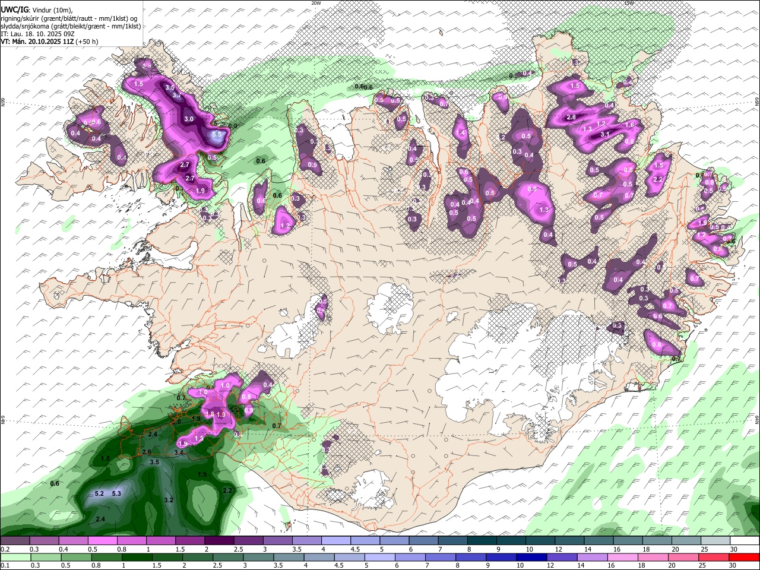The height and width of the screenshot is (570, 760).
Task: Click 'VT: Mán. 20.10.2025 11Z (+50 h)' text
Action: 50,42
